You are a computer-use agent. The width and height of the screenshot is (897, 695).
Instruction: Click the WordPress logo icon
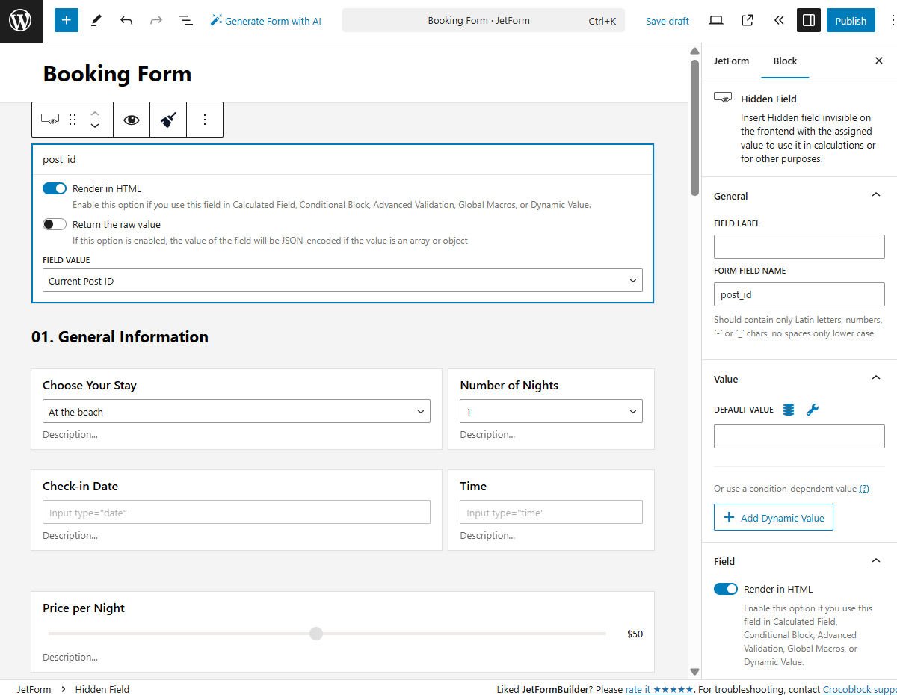pos(20,20)
